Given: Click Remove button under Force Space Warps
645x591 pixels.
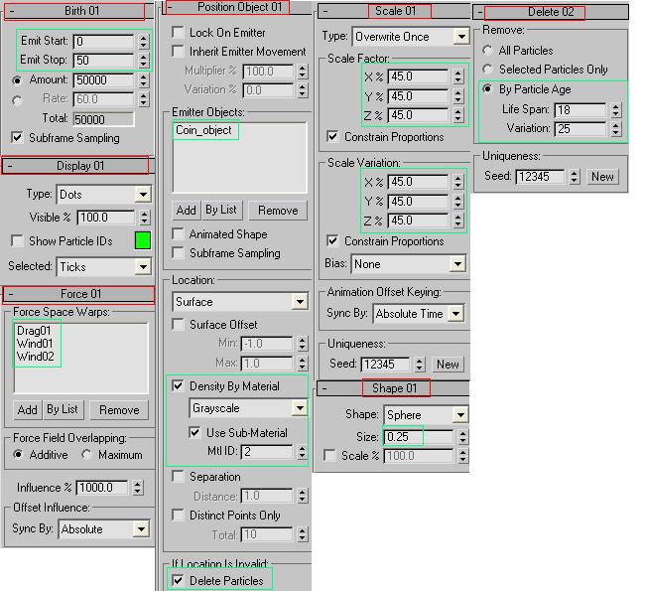Looking at the screenshot, I should (119, 409).
